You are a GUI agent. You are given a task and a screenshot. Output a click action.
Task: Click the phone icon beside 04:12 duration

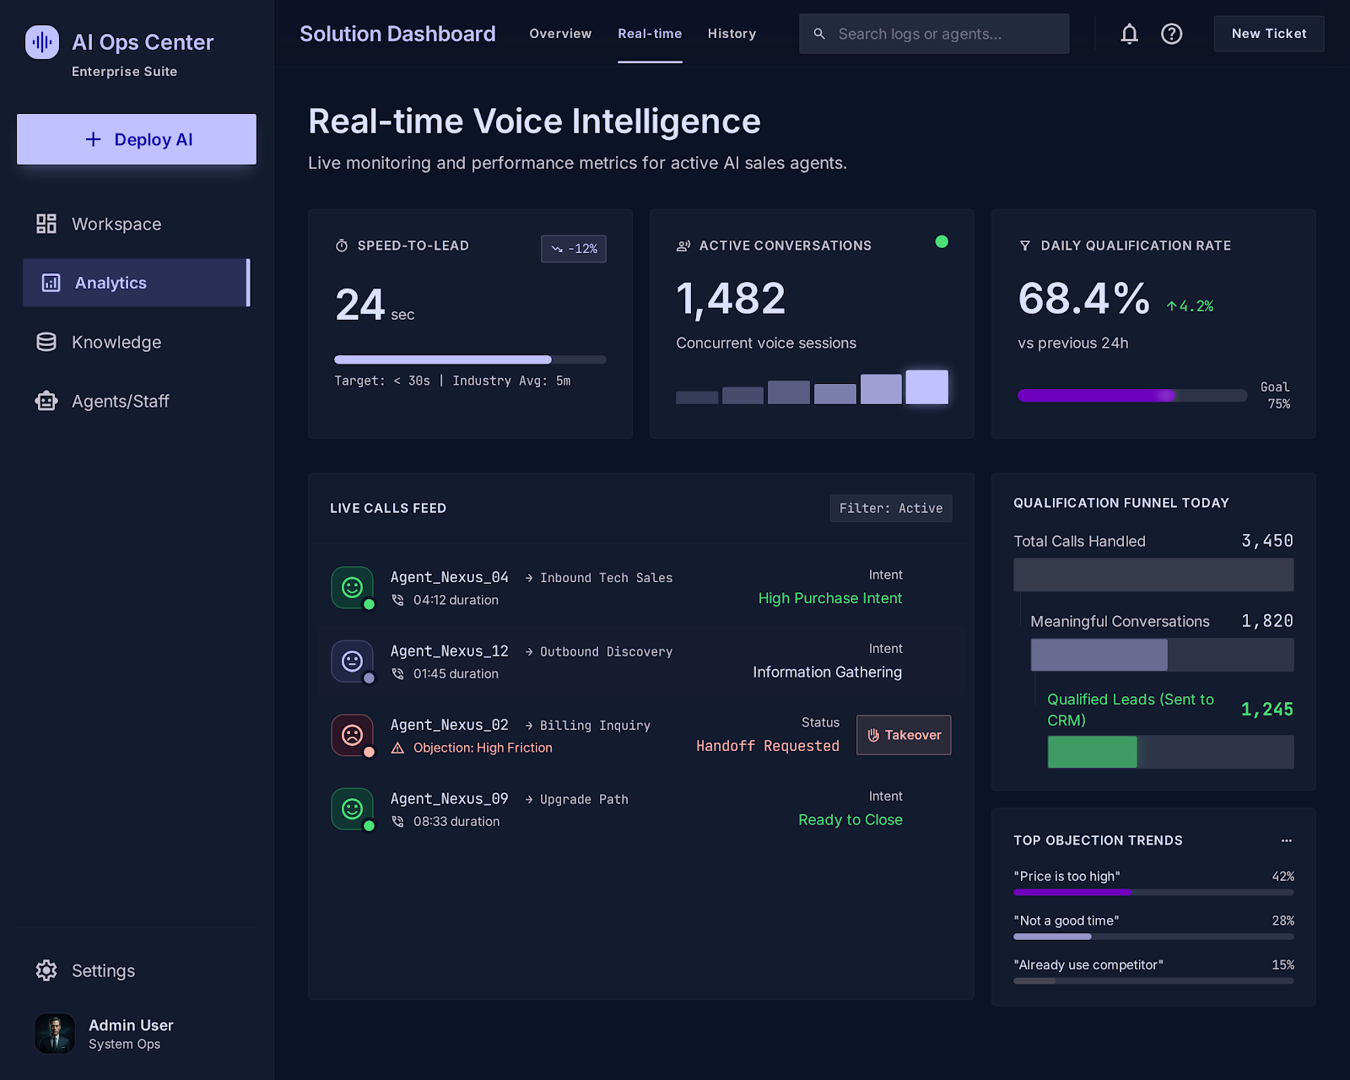point(397,600)
